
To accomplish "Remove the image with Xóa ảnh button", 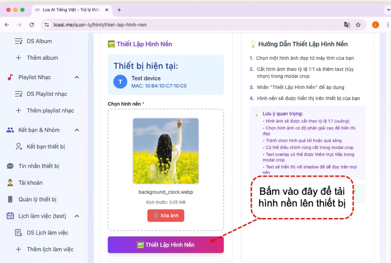I will pos(166,215).
